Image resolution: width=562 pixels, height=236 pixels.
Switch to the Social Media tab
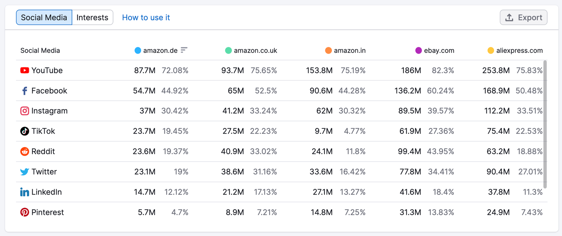pos(44,18)
